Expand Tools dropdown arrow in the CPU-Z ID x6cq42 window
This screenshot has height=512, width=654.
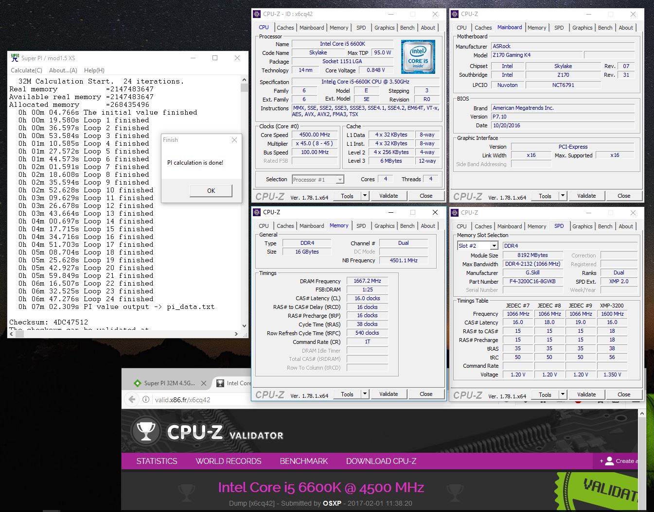point(365,196)
